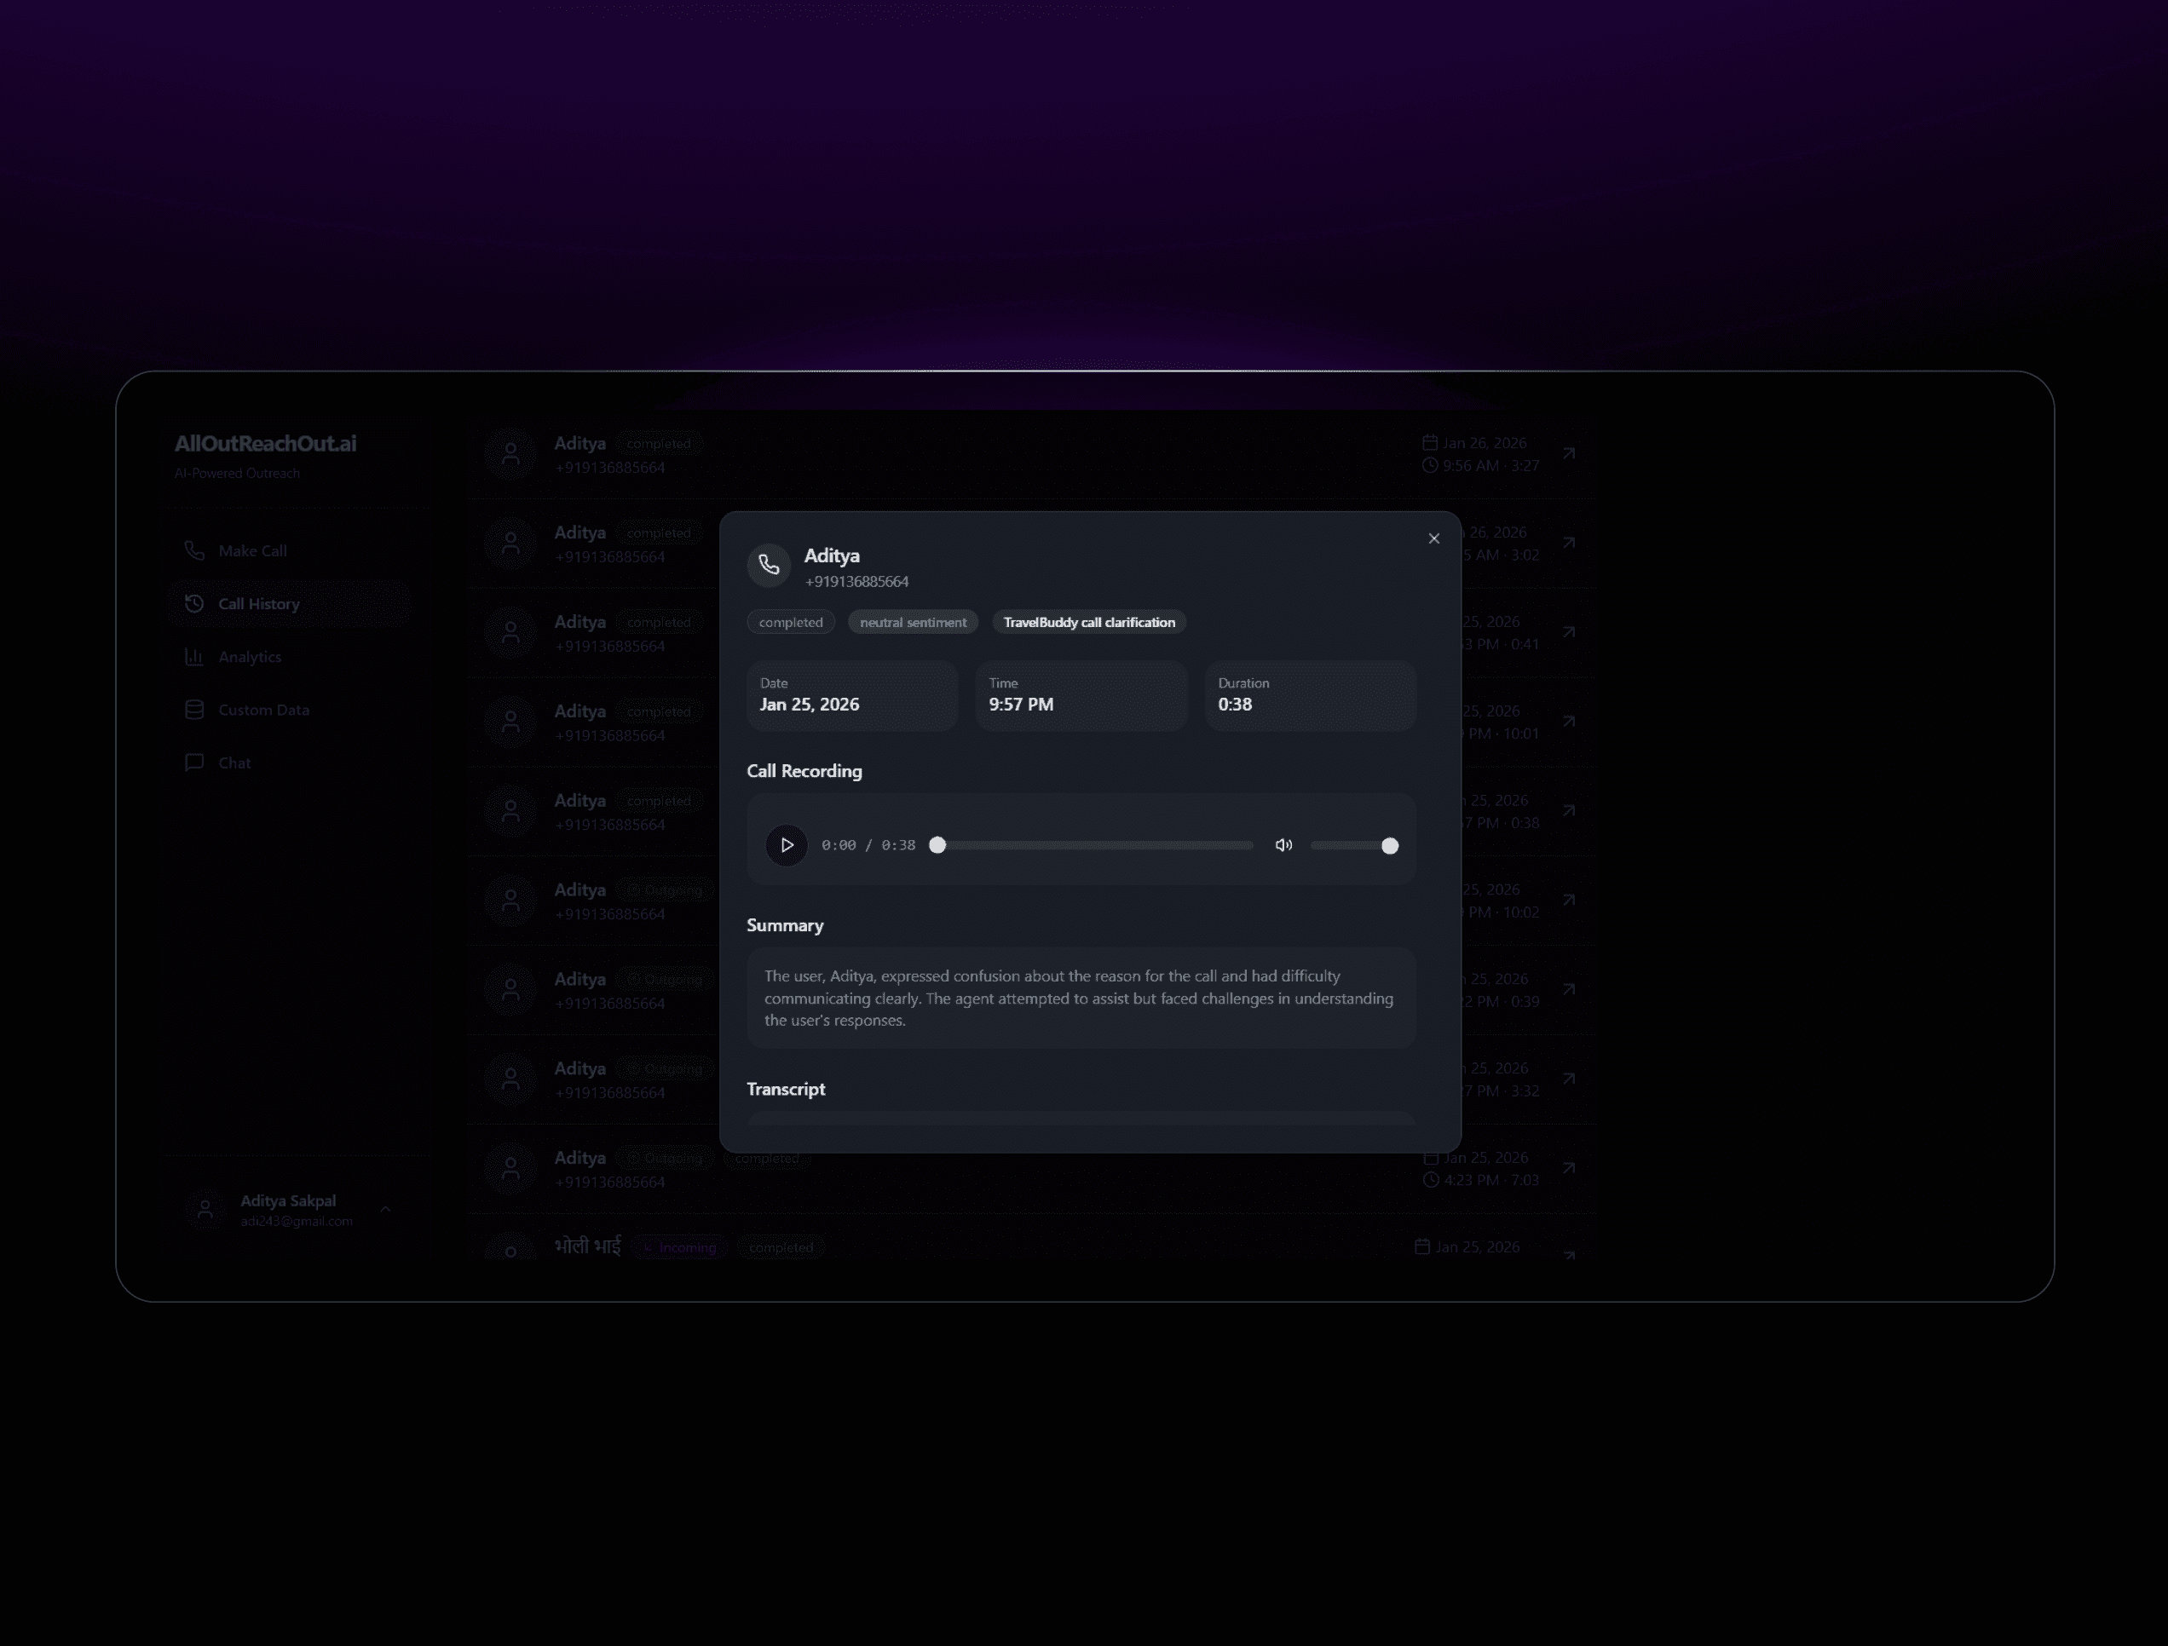The width and height of the screenshot is (2168, 1646).
Task: Play the call recording
Action: click(786, 844)
